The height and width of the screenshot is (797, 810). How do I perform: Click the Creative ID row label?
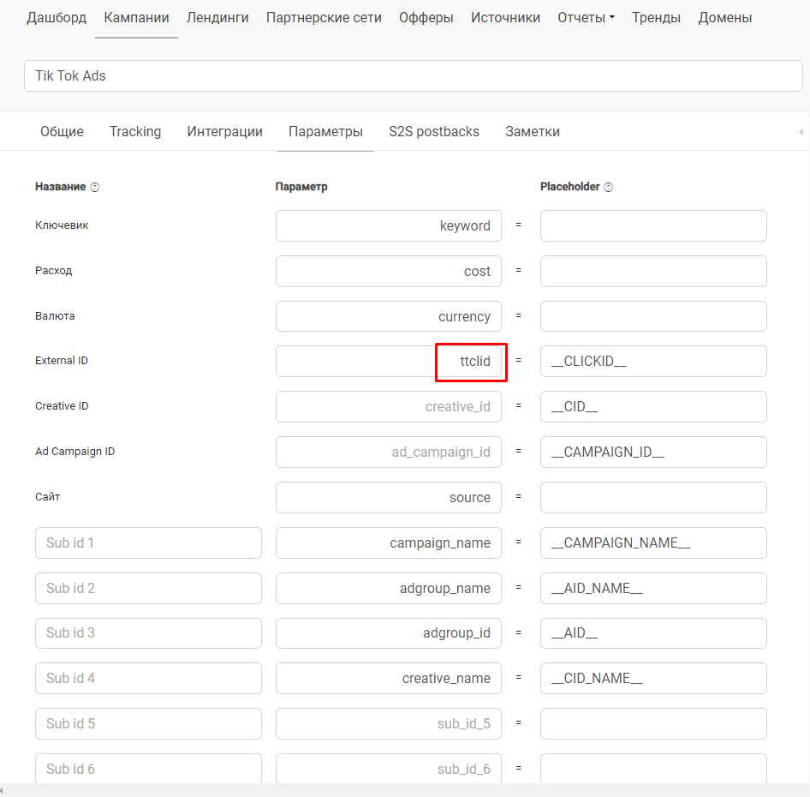pos(62,406)
